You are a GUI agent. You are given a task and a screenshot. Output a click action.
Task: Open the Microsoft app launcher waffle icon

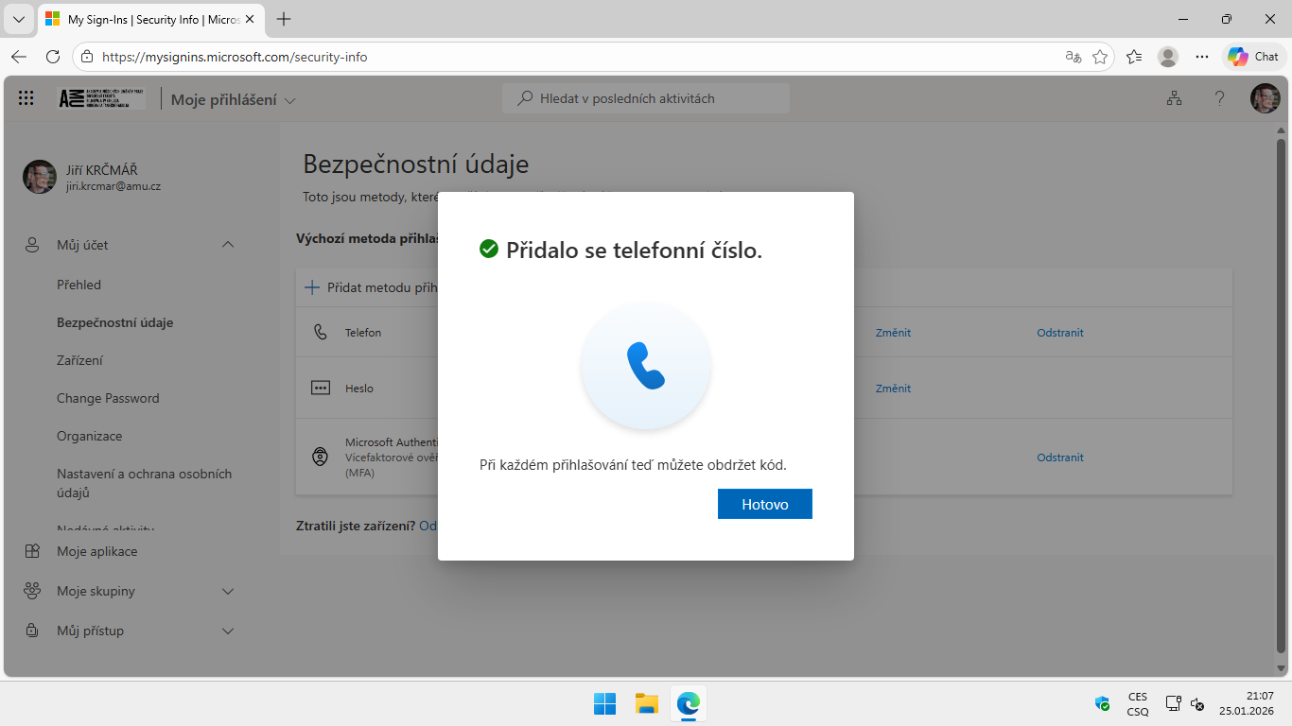pyautogui.click(x=26, y=97)
